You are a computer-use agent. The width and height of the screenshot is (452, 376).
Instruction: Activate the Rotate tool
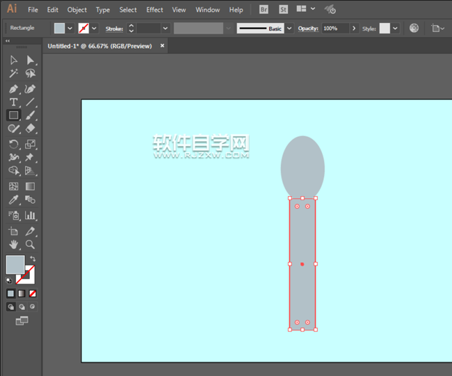click(13, 144)
